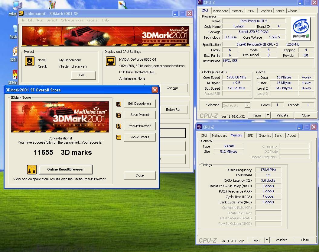319x252 pixels.
Task: Click the Online ResultBrowser button
Action: tap(66, 169)
